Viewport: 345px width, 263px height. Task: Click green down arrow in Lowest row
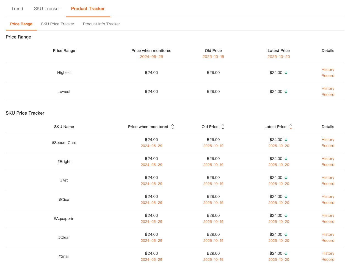point(286,92)
